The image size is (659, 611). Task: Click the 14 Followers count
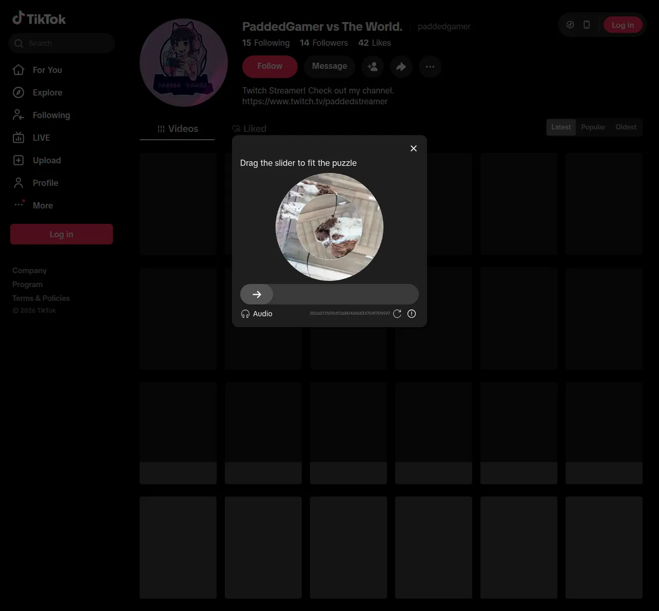click(x=324, y=43)
